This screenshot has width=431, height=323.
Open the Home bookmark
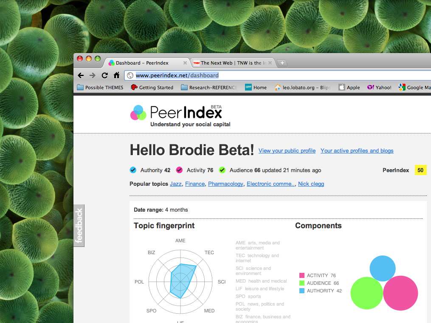[256, 88]
